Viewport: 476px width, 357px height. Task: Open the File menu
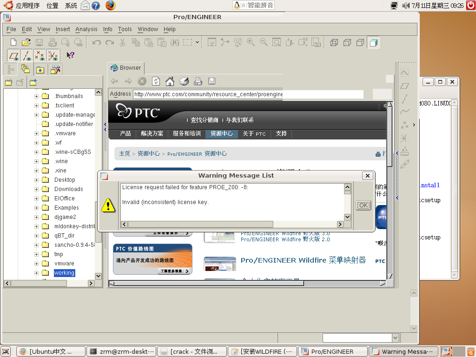click(x=11, y=29)
